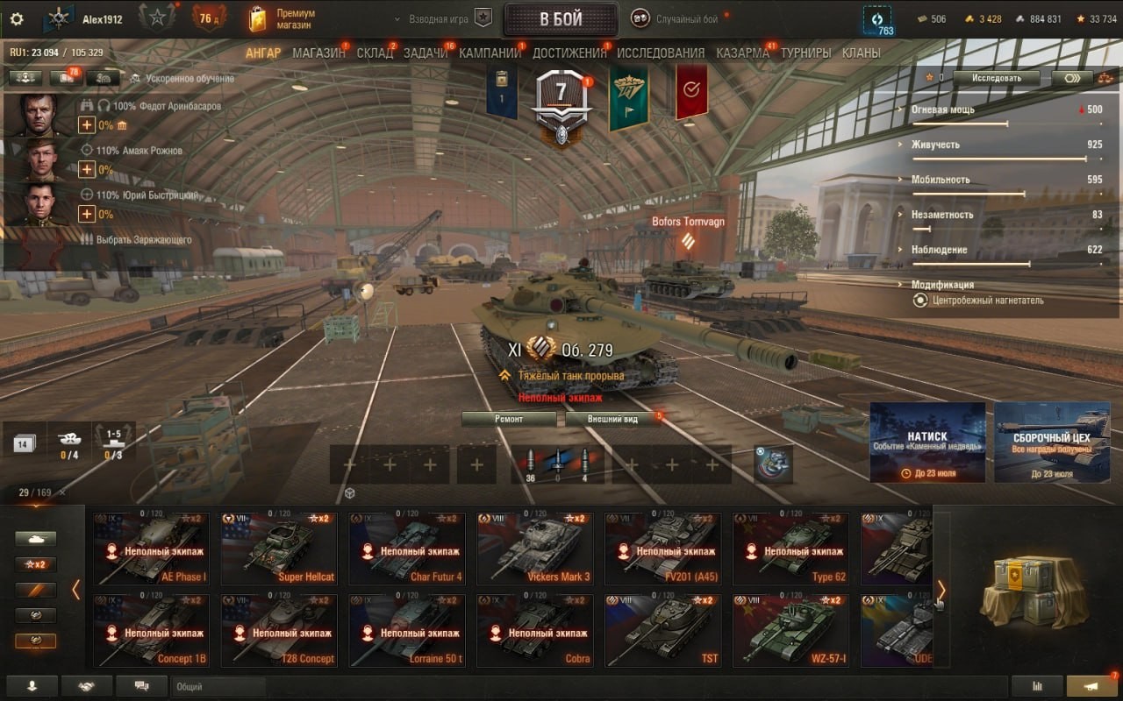
Task: Open the КАЗАРМА menu tab
Action: tap(742, 53)
